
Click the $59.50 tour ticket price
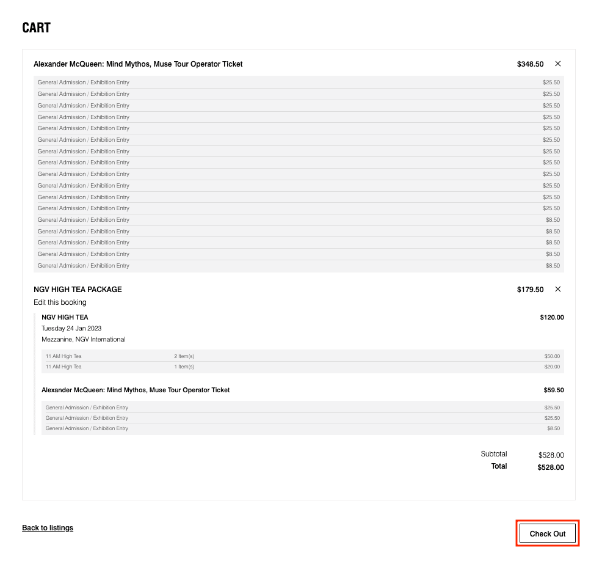pos(554,390)
